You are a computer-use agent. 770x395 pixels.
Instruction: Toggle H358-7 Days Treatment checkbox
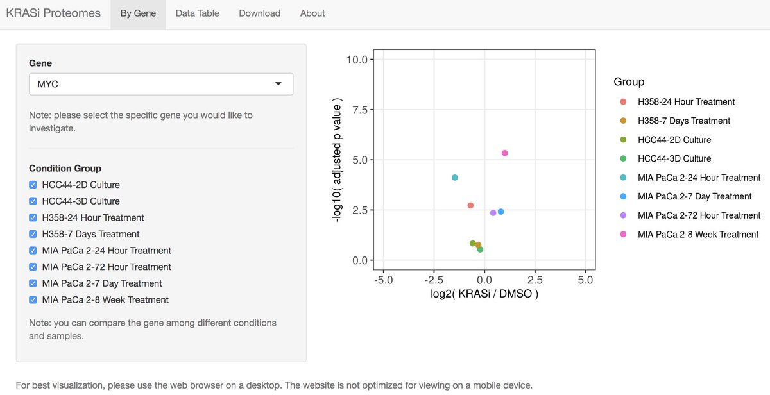(33, 234)
